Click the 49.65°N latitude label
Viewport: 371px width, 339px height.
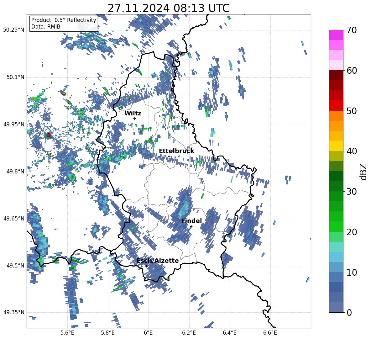(14, 218)
